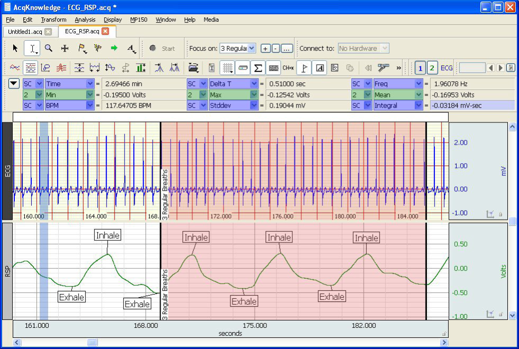Open the Delta T measurement dropdown
519x349 pixels.
pos(255,84)
